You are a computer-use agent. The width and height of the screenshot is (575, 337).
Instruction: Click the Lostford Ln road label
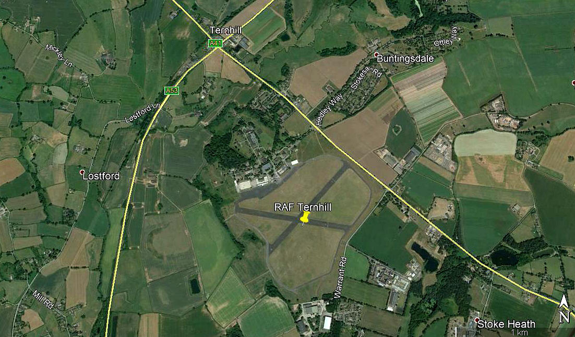point(143,113)
